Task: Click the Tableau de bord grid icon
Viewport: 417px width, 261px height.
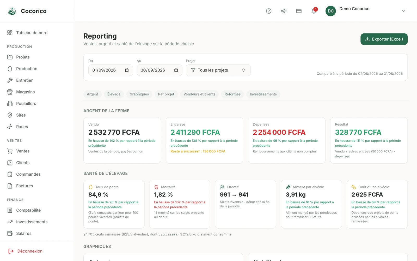Action: (10, 33)
